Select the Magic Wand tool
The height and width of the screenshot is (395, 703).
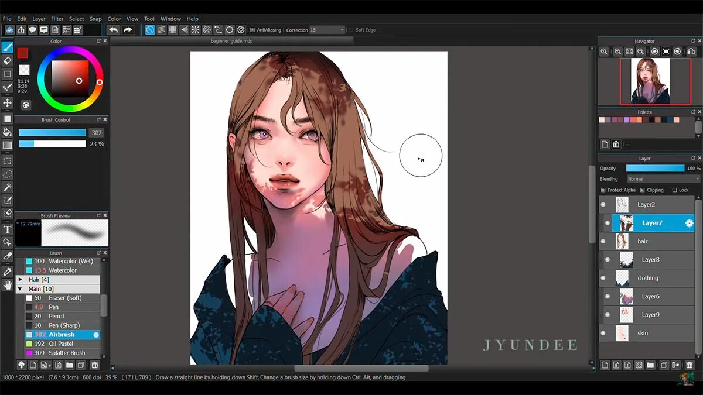(x=8, y=187)
